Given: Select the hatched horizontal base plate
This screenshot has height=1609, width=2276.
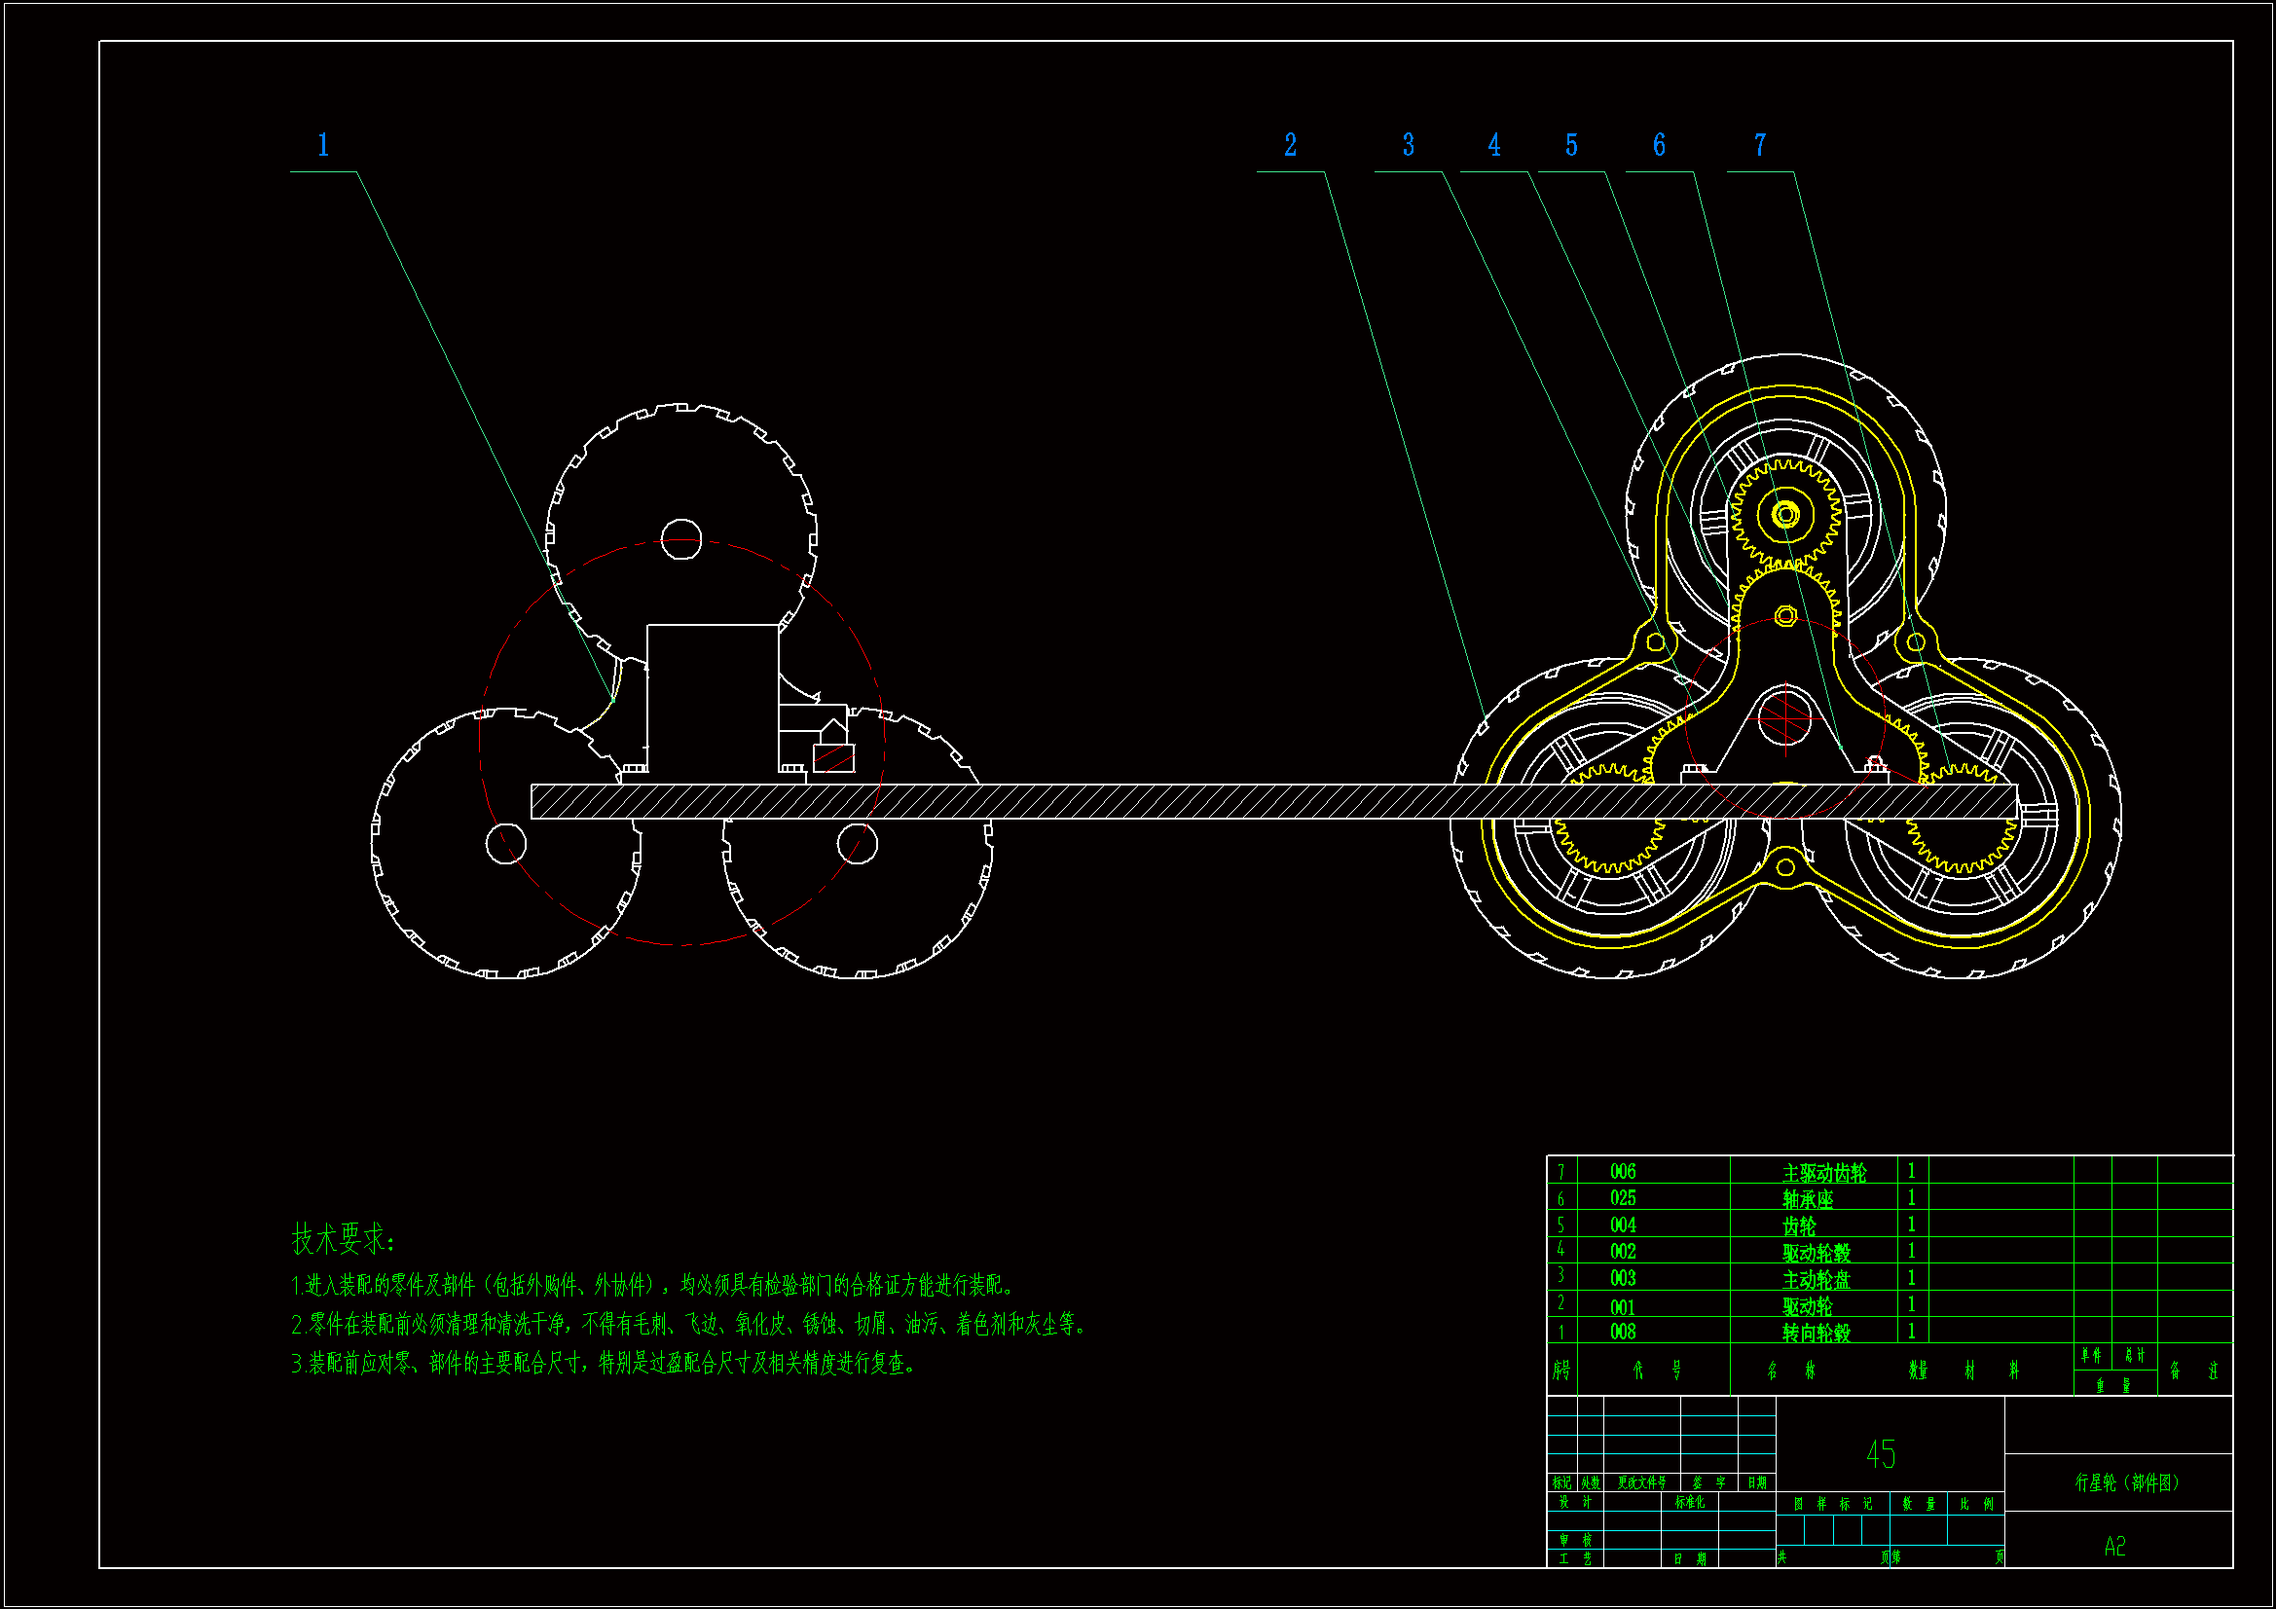Looking at the screenshot, I should coord(1190,802).
